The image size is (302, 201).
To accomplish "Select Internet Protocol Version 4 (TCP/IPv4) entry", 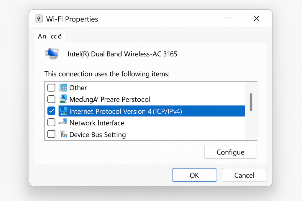I will click(x=152, y=111).
